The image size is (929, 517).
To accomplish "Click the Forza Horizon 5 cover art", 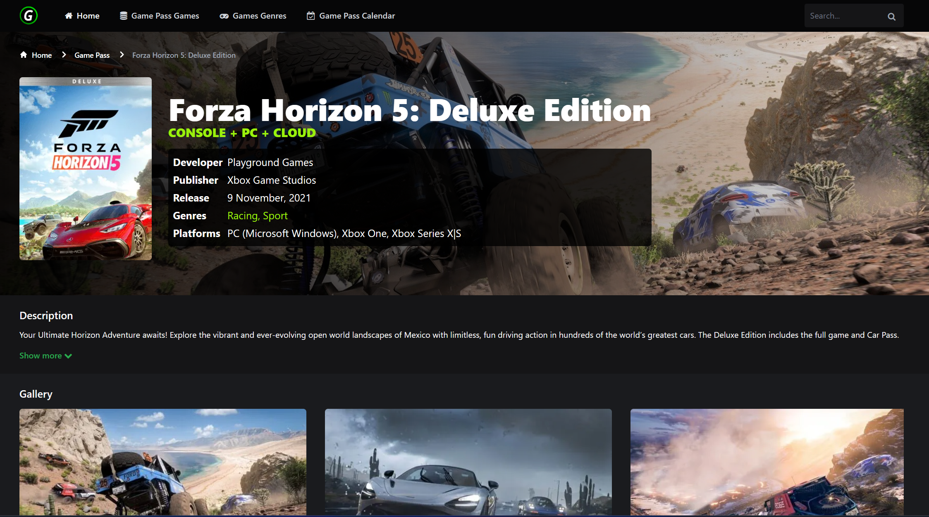I will point(86,168).
